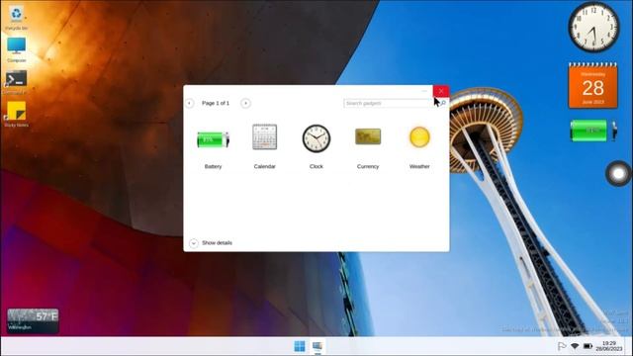Select the Clock gadget icon
The width and height of the screenshot is (633, 356).
click(x=316, y=138)
